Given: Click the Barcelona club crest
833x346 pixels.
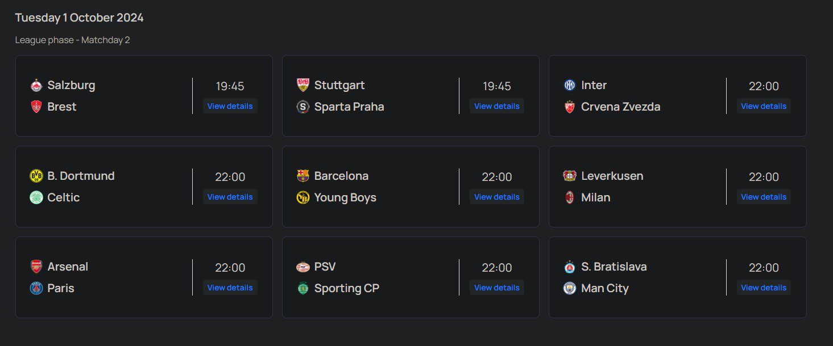Looking at the screenshot, I should tap(303, 176).
